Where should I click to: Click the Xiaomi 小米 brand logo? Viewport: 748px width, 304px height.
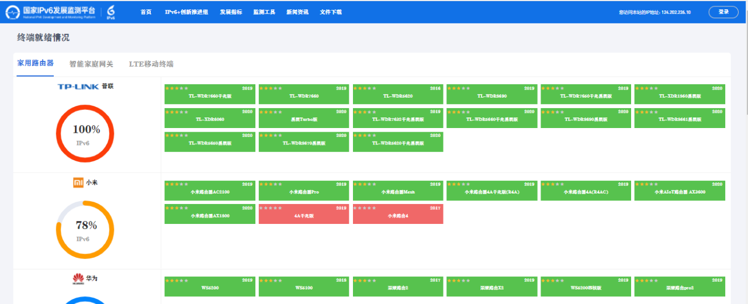click(x=78, y=182)
